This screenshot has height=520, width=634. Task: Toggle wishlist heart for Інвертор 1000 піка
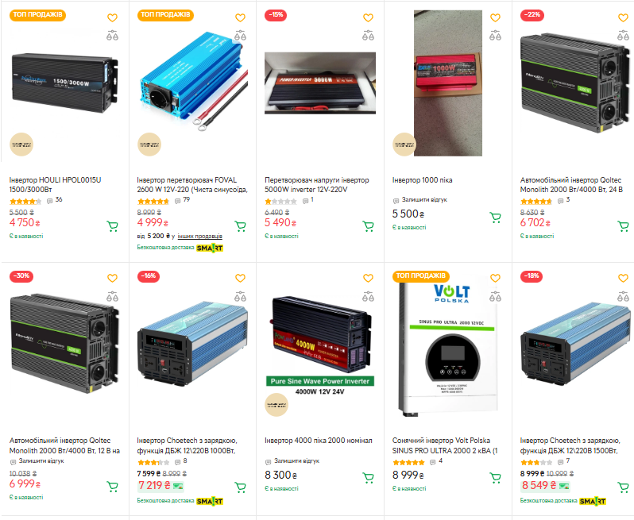(495, 17)
